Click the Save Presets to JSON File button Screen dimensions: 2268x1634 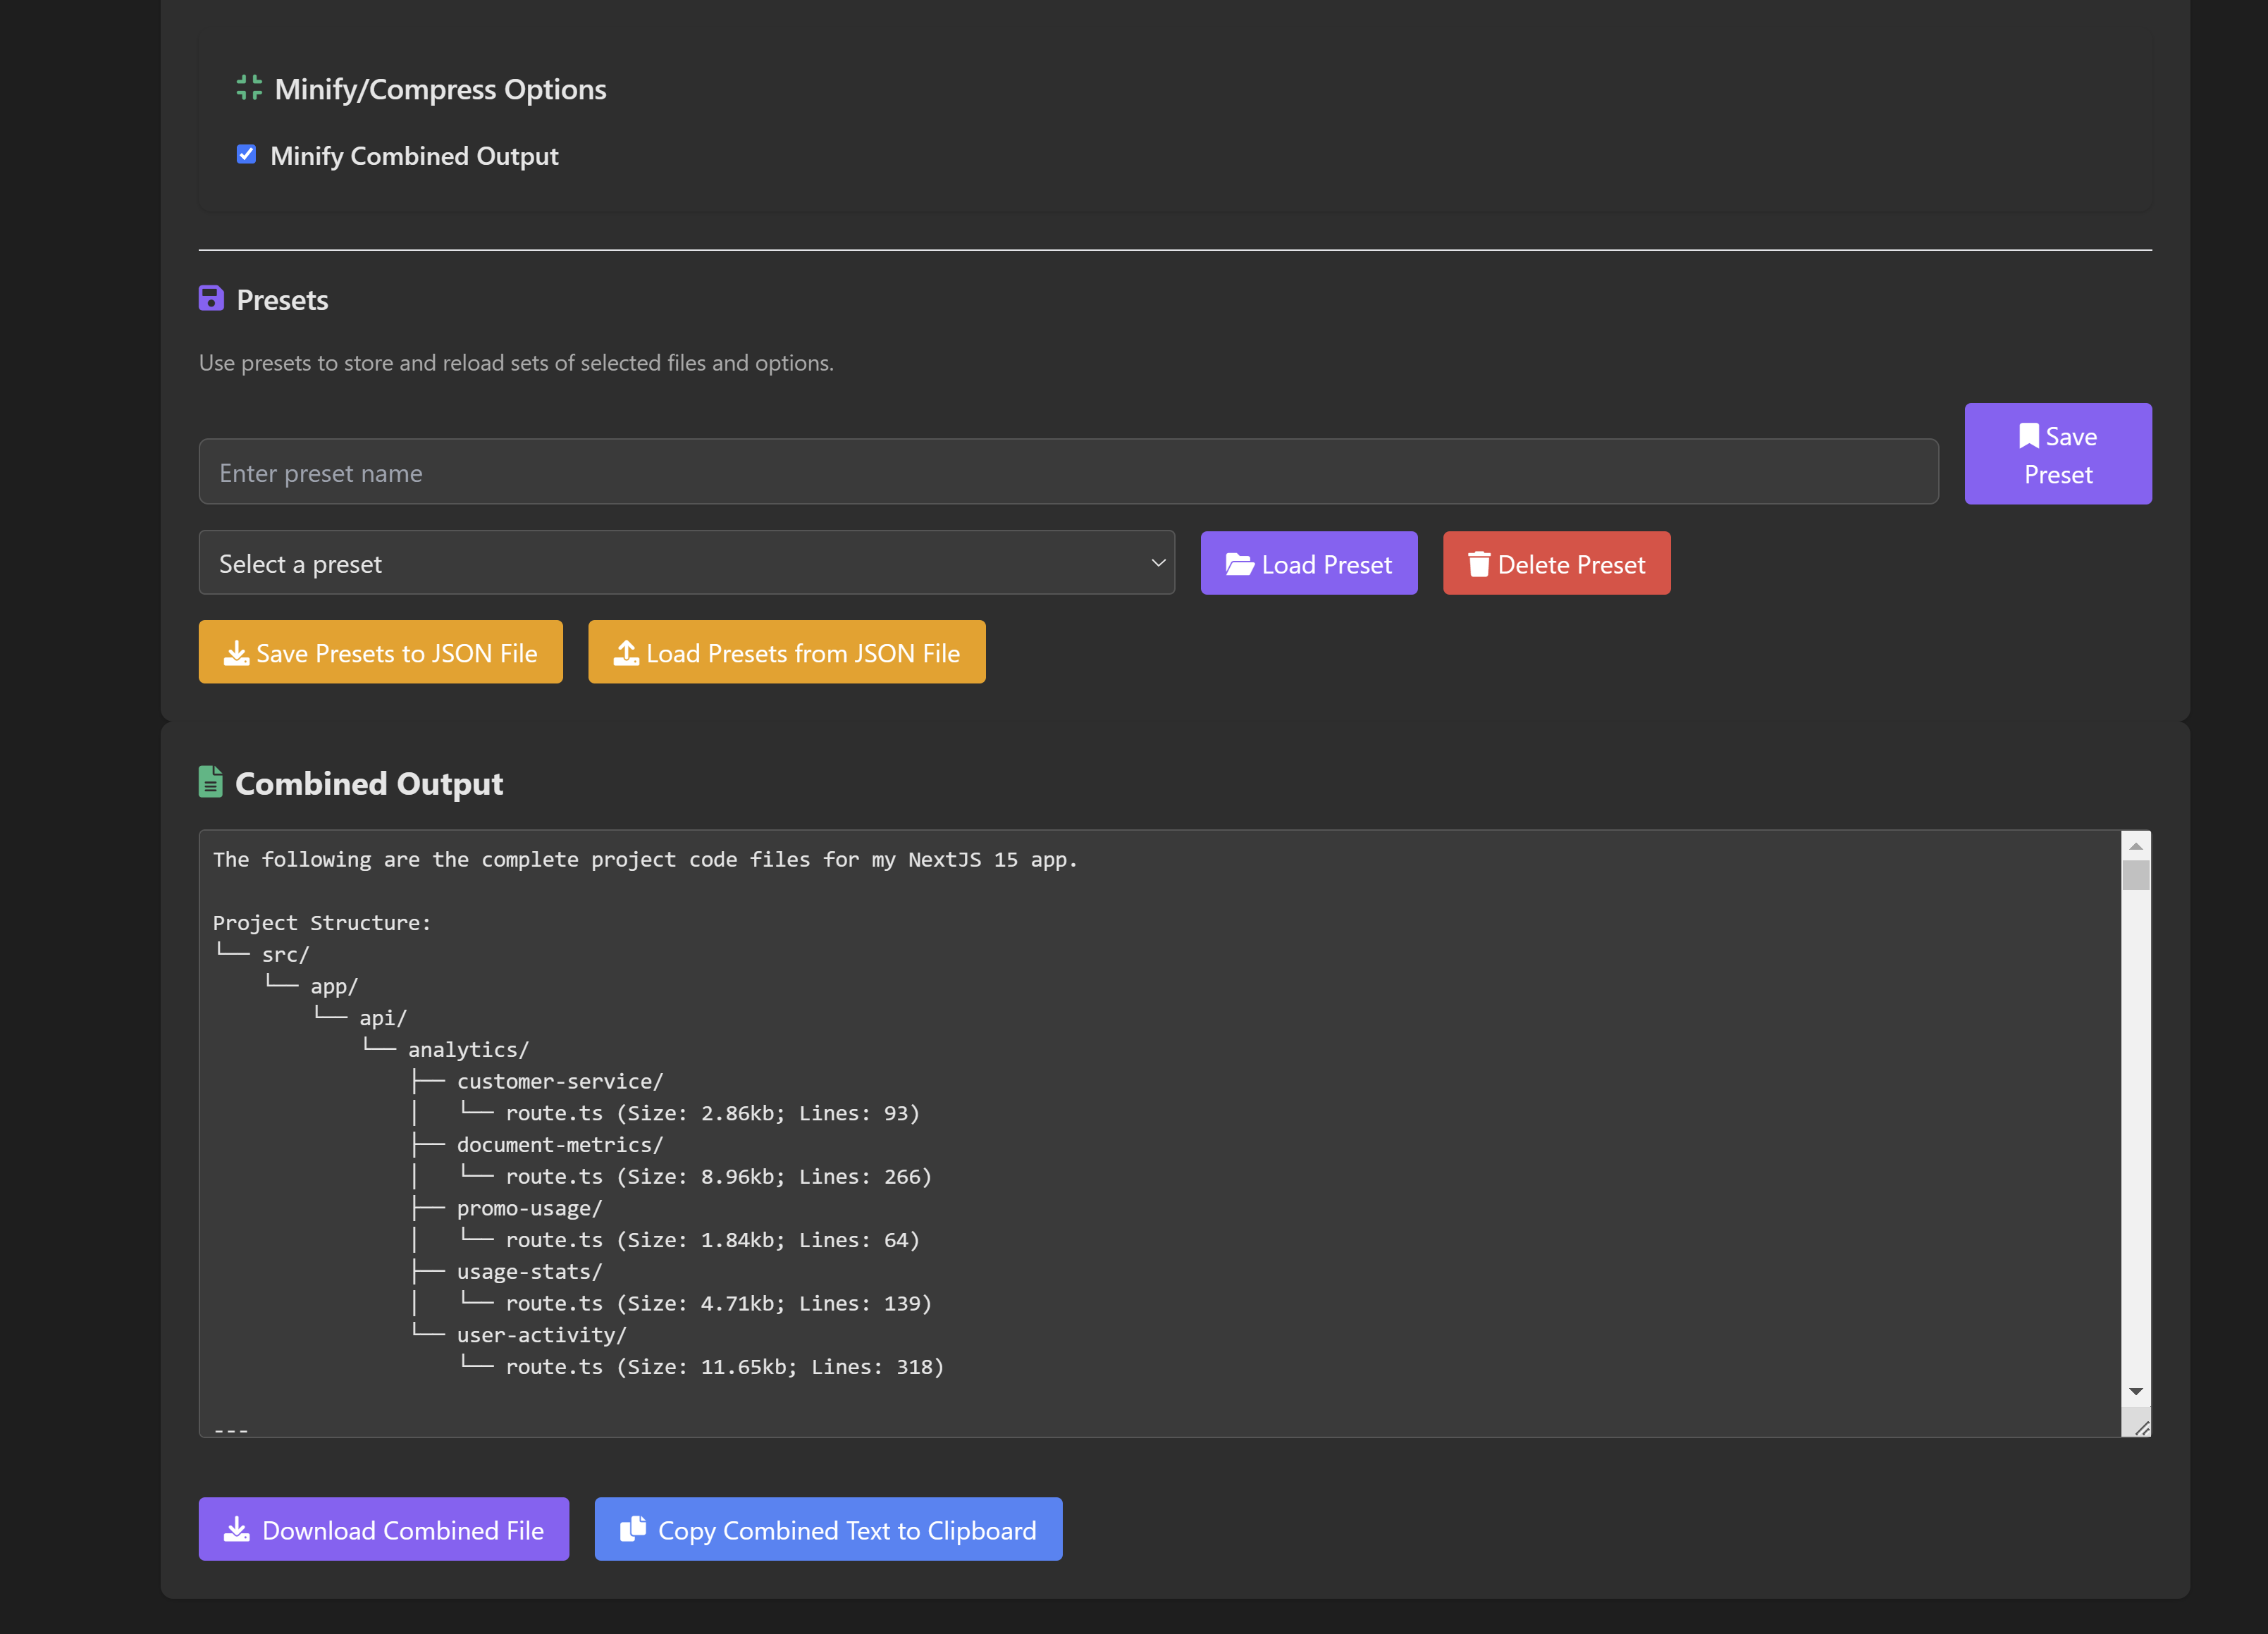[380, 652]
